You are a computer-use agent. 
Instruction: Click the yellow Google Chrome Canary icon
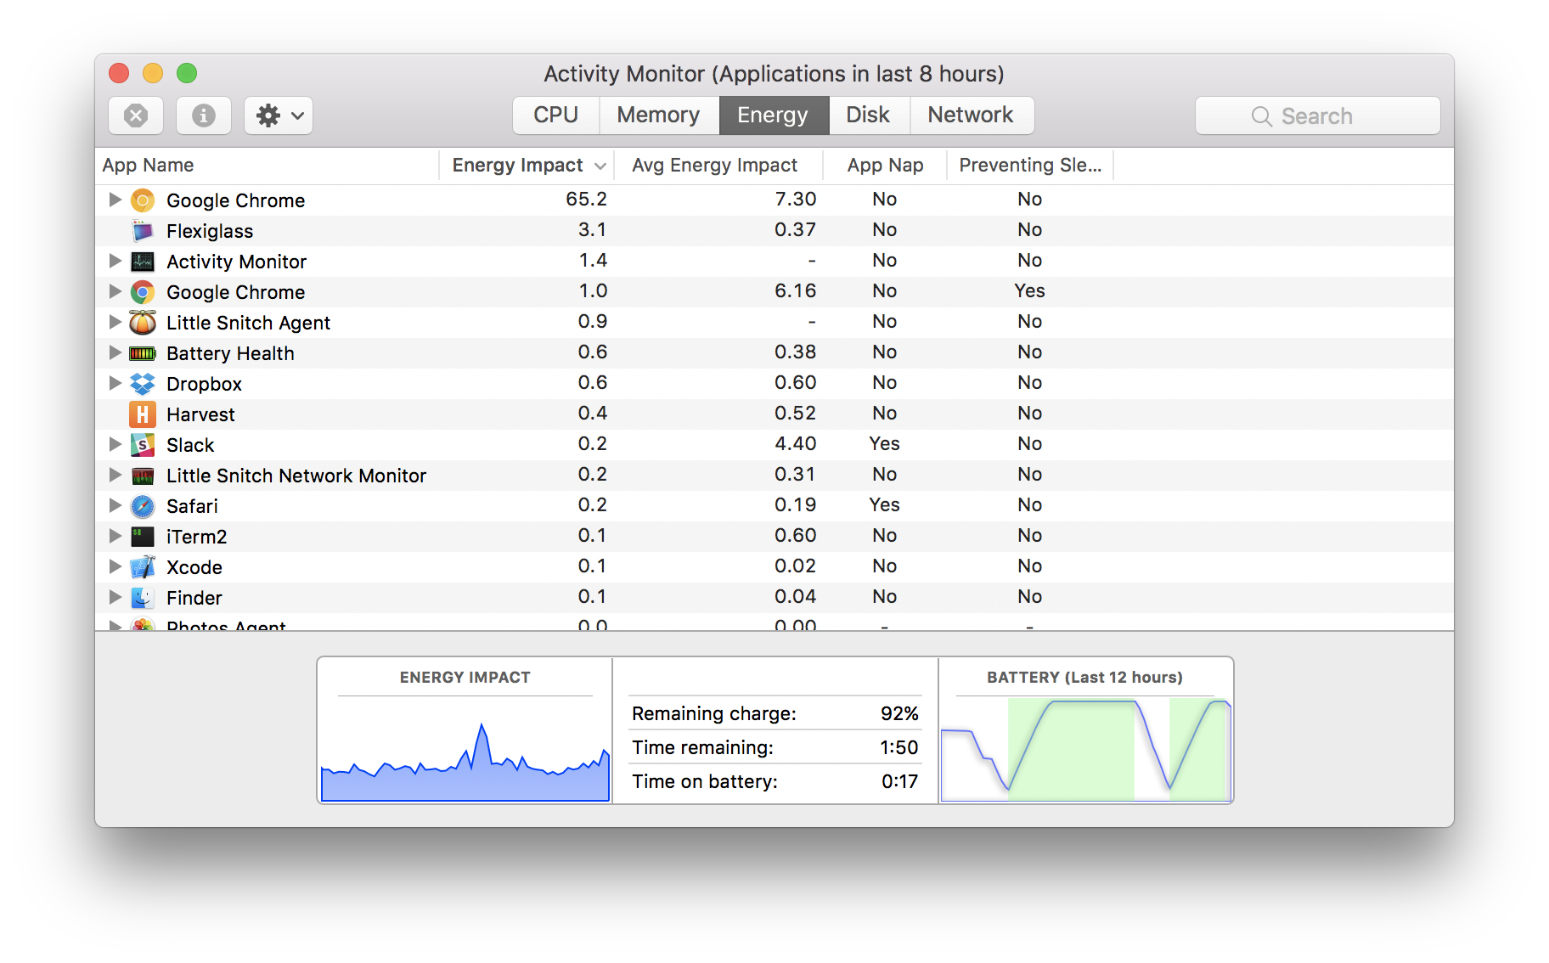(x=143, y=200)
